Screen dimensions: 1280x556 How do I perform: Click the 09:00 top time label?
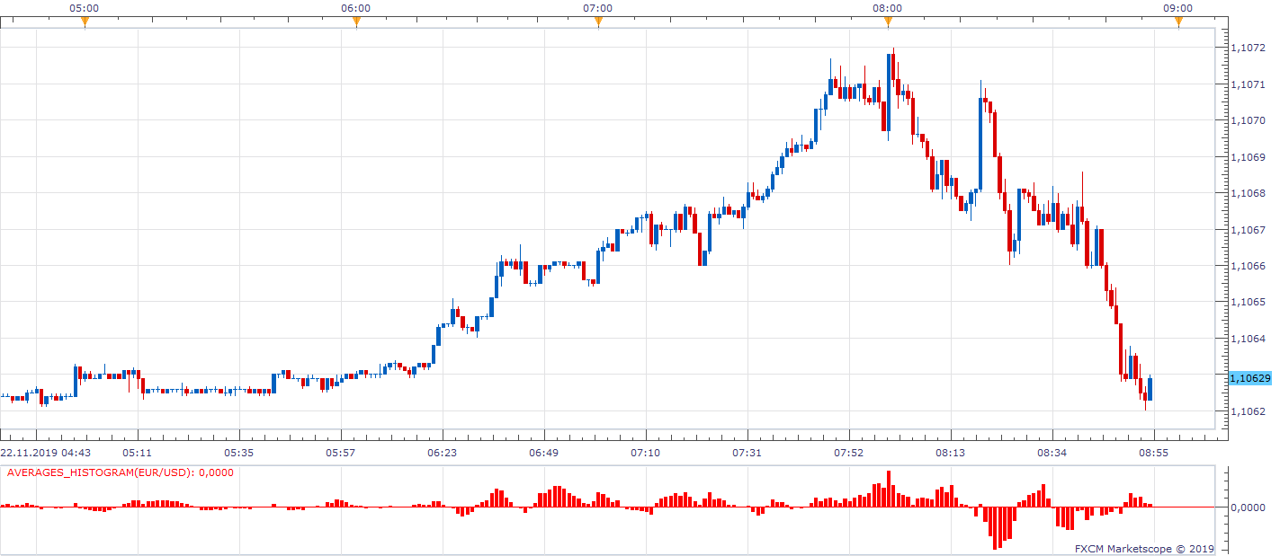point(1178,8)
